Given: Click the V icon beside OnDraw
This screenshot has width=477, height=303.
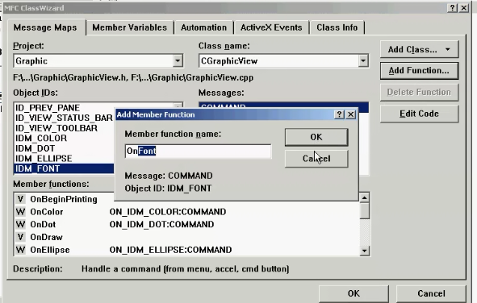Looking at the screenshot, I should tap(20, 237).
